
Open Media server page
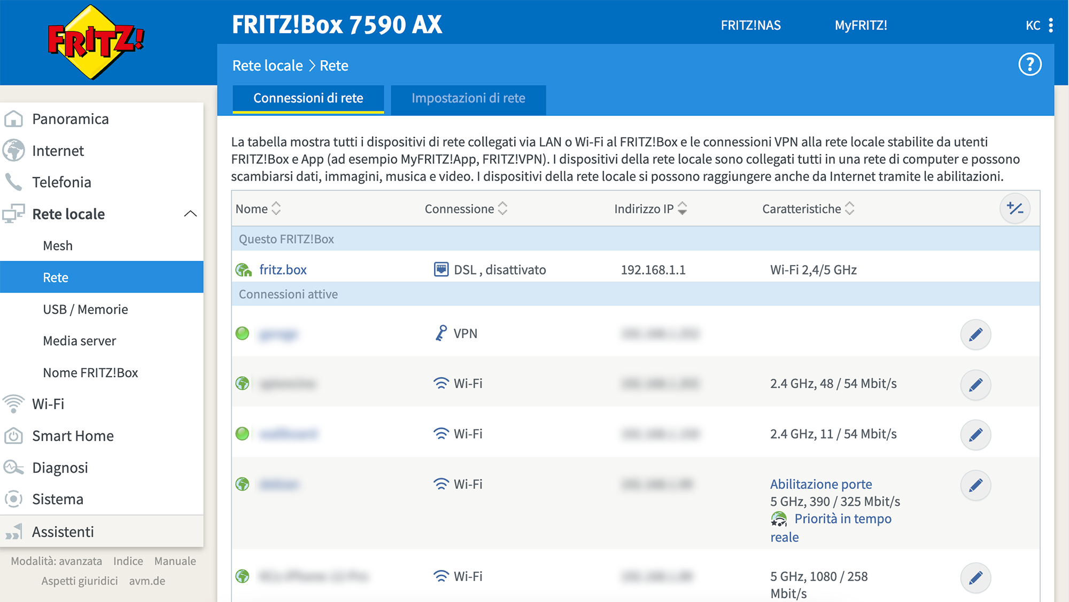point(80,341)
